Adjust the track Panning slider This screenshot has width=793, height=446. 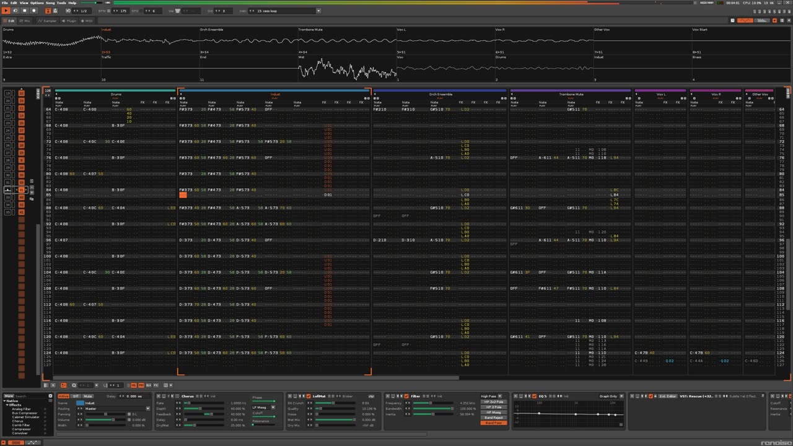click(106, 414)
